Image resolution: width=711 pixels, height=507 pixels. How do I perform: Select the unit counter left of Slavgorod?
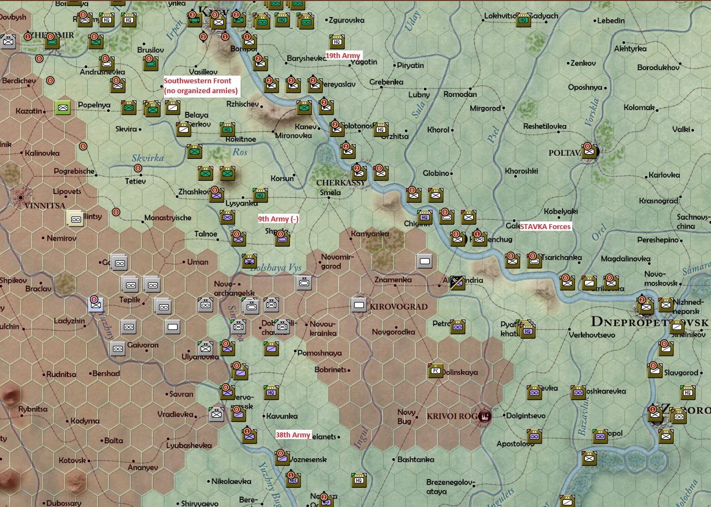click(x=655, y=371)
